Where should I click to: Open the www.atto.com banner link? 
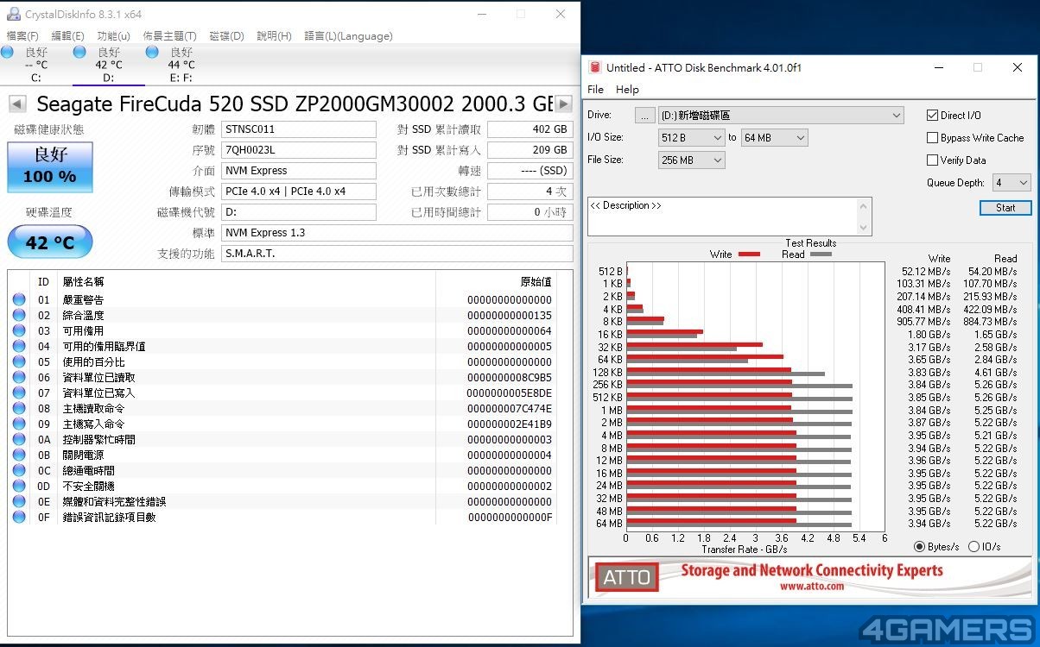coord(811,587)
